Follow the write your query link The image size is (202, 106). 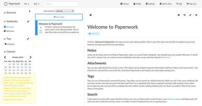tap(174, 99)
